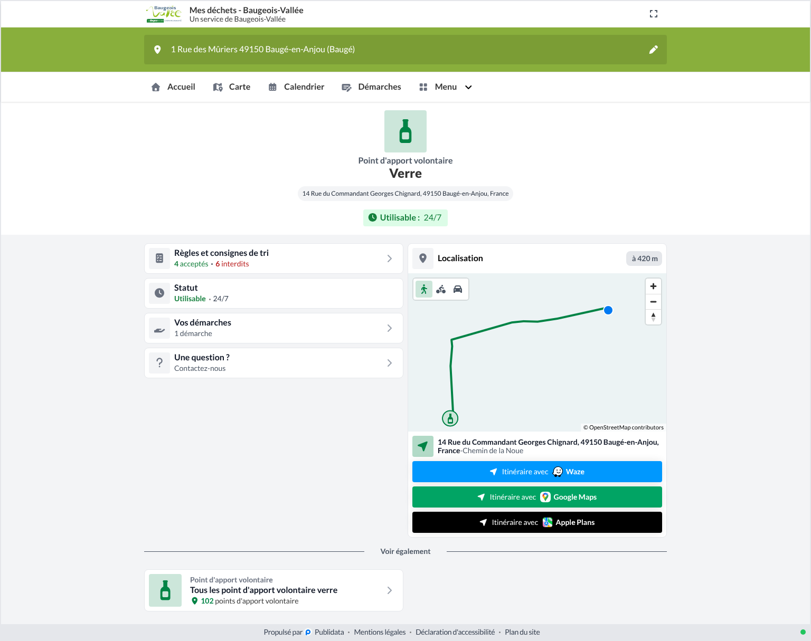Open Vos démarches card

coord(274,328)
